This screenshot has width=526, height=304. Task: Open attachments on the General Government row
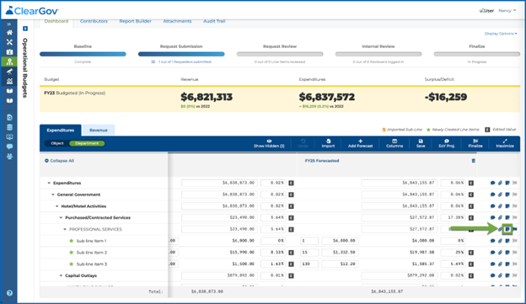coord(500,195)
